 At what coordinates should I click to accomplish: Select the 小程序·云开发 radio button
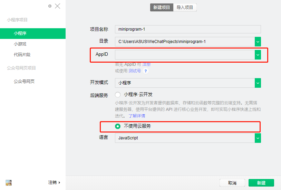(x=118, y=95)
